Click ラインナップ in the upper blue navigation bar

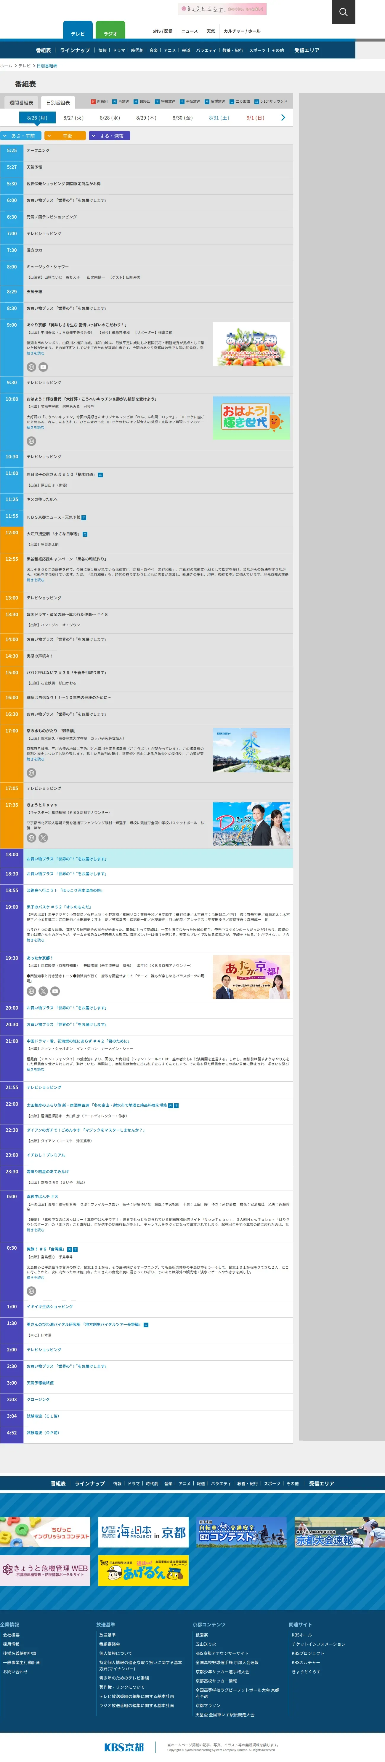click(75, 50)
